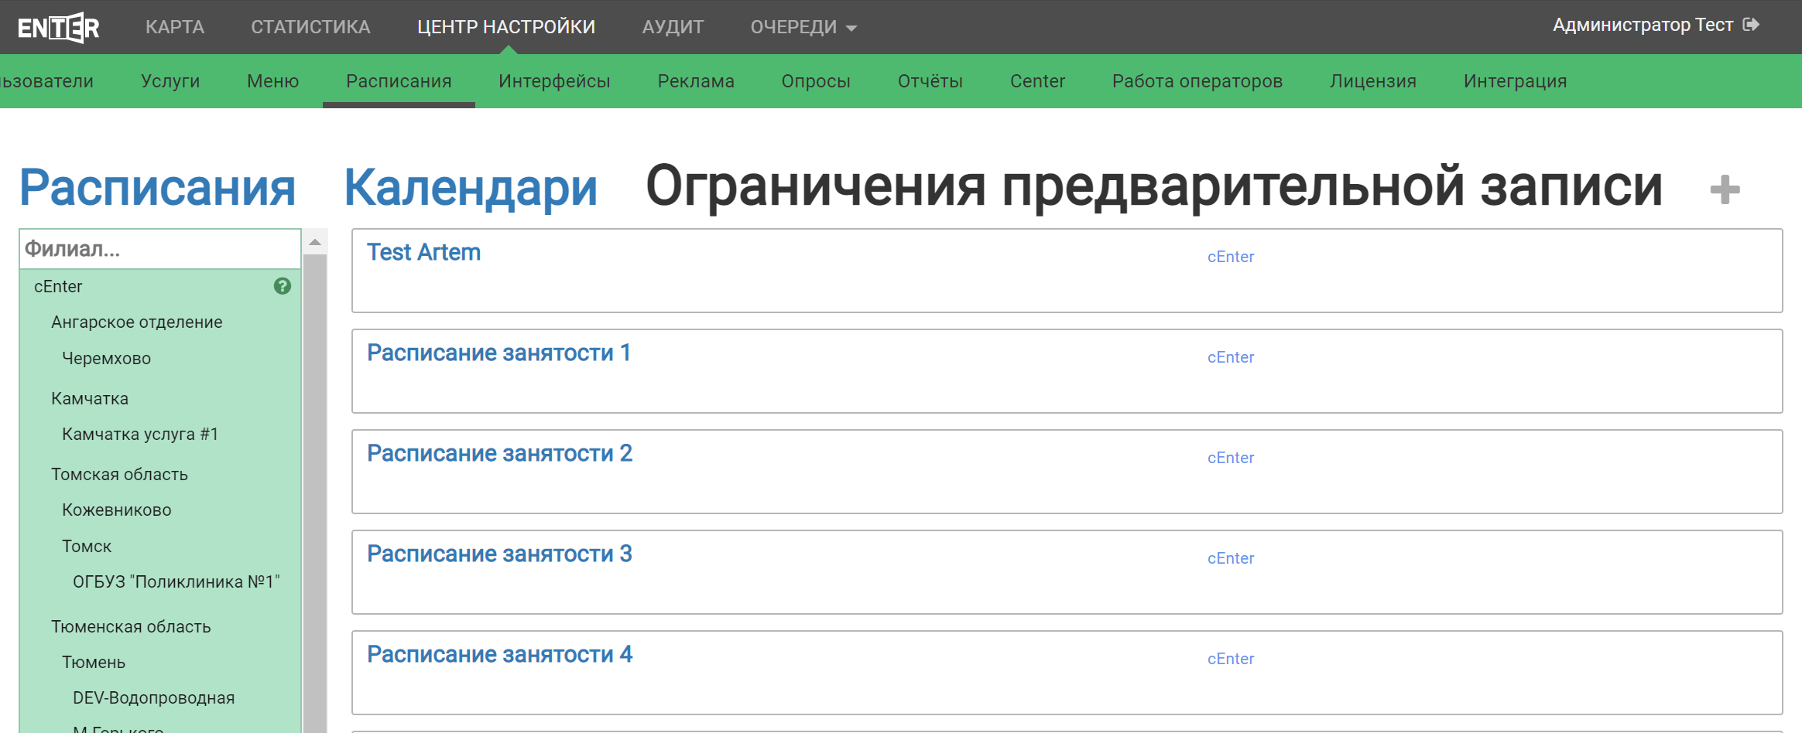Image resolution: width=1802 pixels, height=733 pixels.
Task: Open the Работа операторов tab
Action: click(x=1197, y=81)
